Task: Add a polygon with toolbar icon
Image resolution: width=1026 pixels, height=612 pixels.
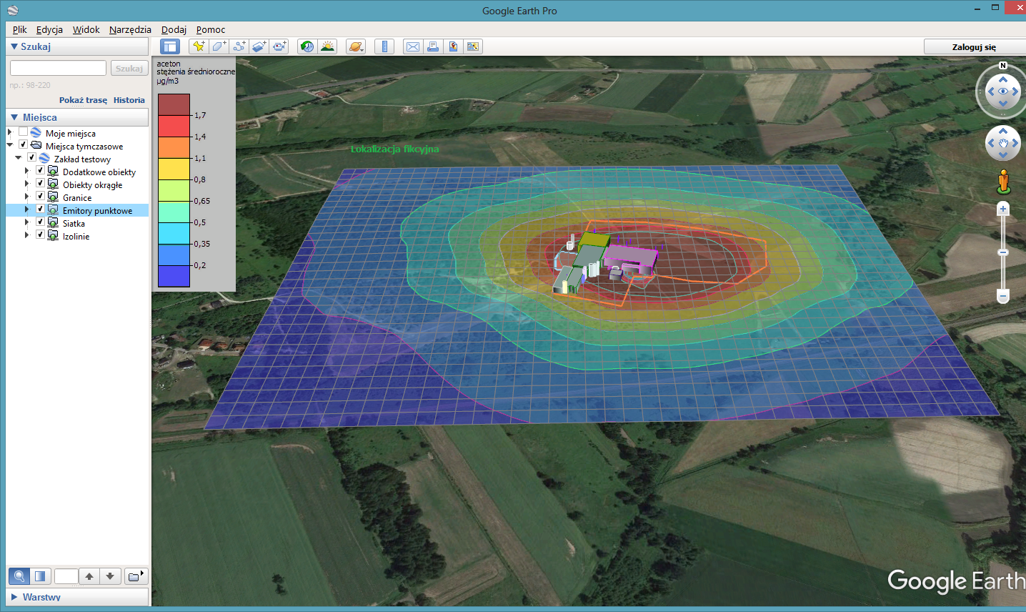Action: coord(219,46)
